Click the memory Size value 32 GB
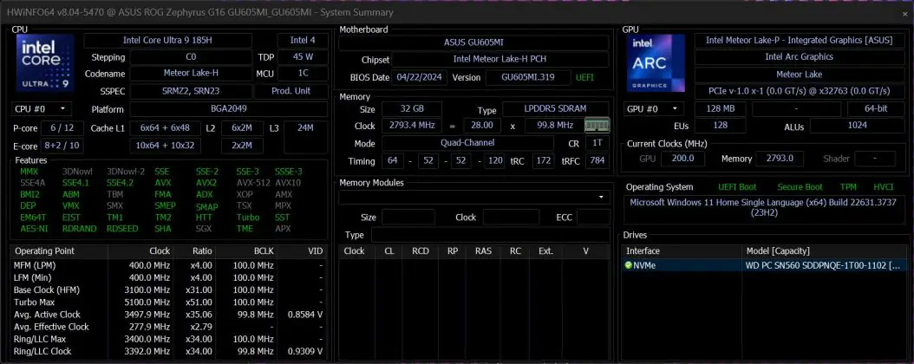Screen dimensions: 914x364 [x=412, y=109]
